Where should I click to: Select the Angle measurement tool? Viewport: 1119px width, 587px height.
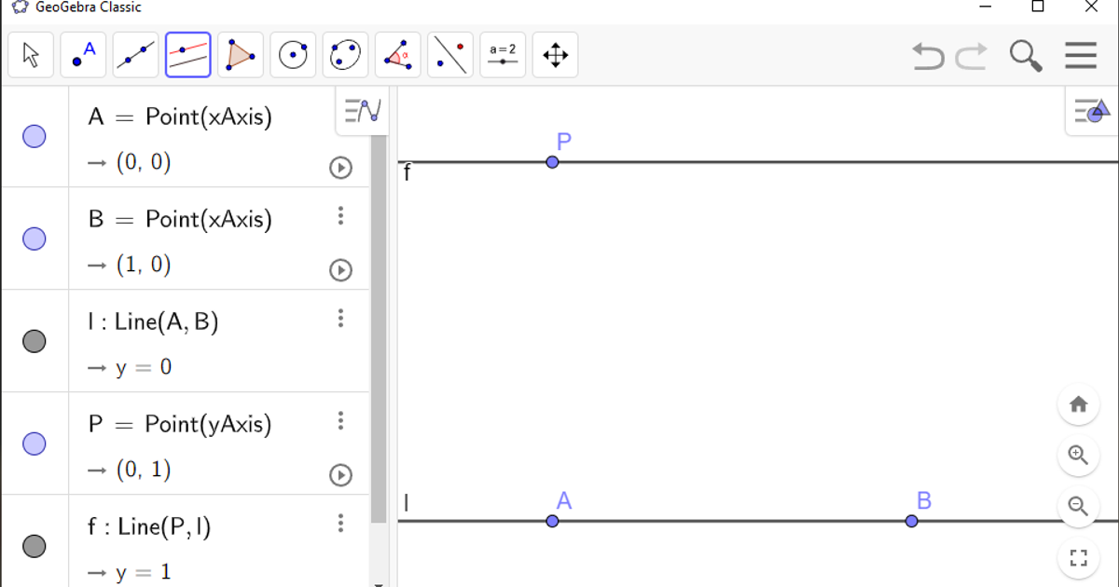(396, 55)
